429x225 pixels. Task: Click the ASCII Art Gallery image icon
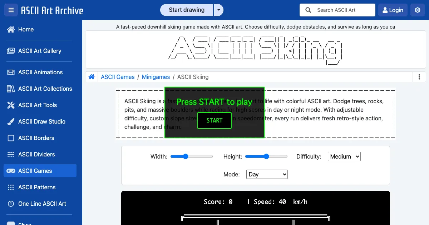[x=11, y=51]
